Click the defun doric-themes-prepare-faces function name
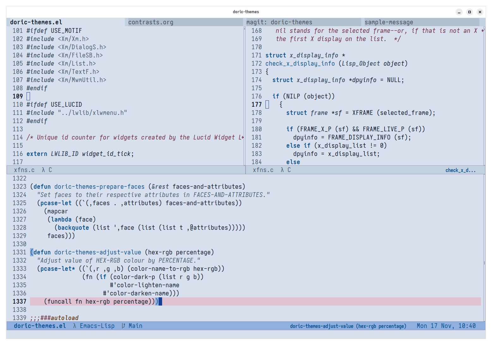Viewport: 492px width, 345px height. (99, 187)
